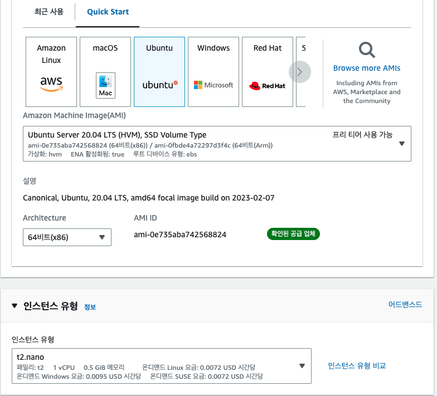Image resolution: width=437 pixels, height=396 pixels.
Task: Click the magnifier search icon
Action: pos(367,50)
